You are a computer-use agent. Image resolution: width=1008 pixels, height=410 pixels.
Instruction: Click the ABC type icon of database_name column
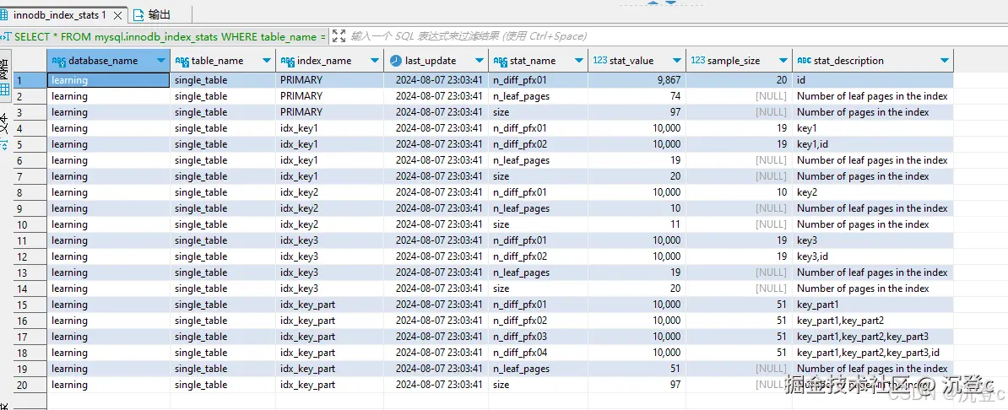tap(58, 61)
